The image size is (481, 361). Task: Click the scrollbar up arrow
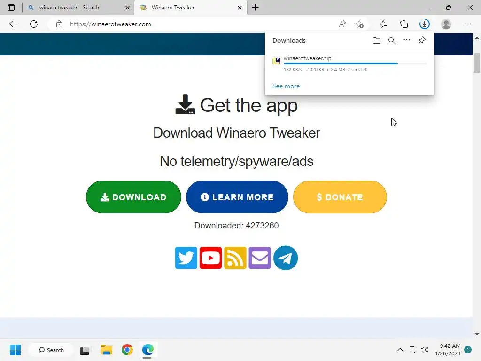pyautogui.click(x=477, y=38)
